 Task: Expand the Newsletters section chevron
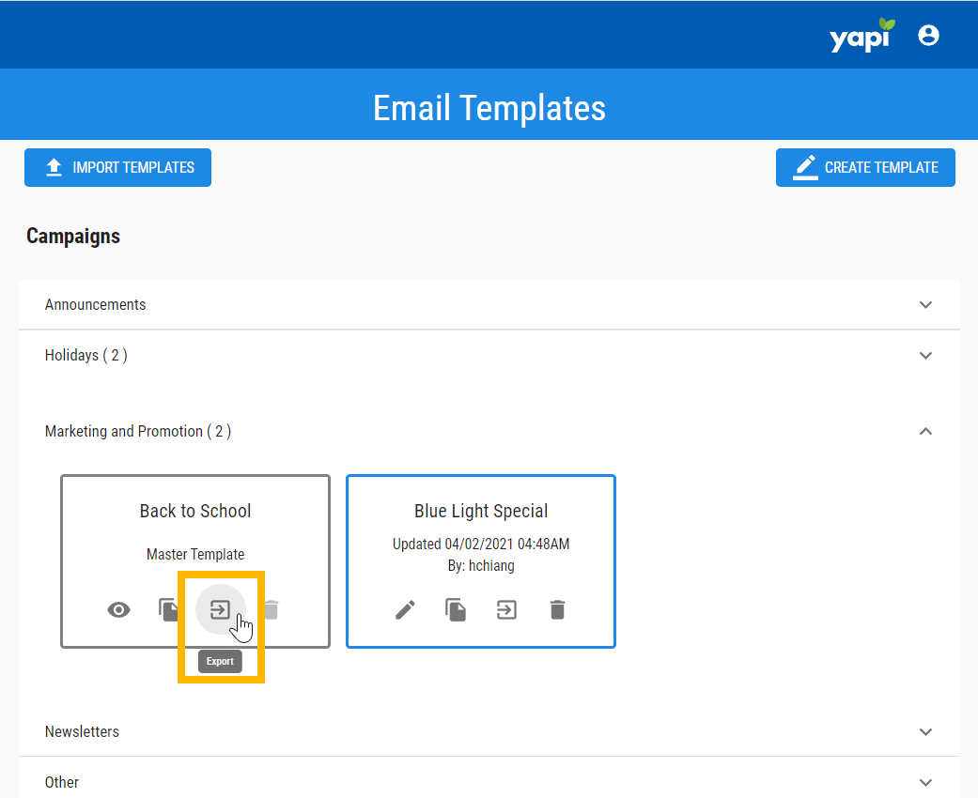tap(925, 732)
